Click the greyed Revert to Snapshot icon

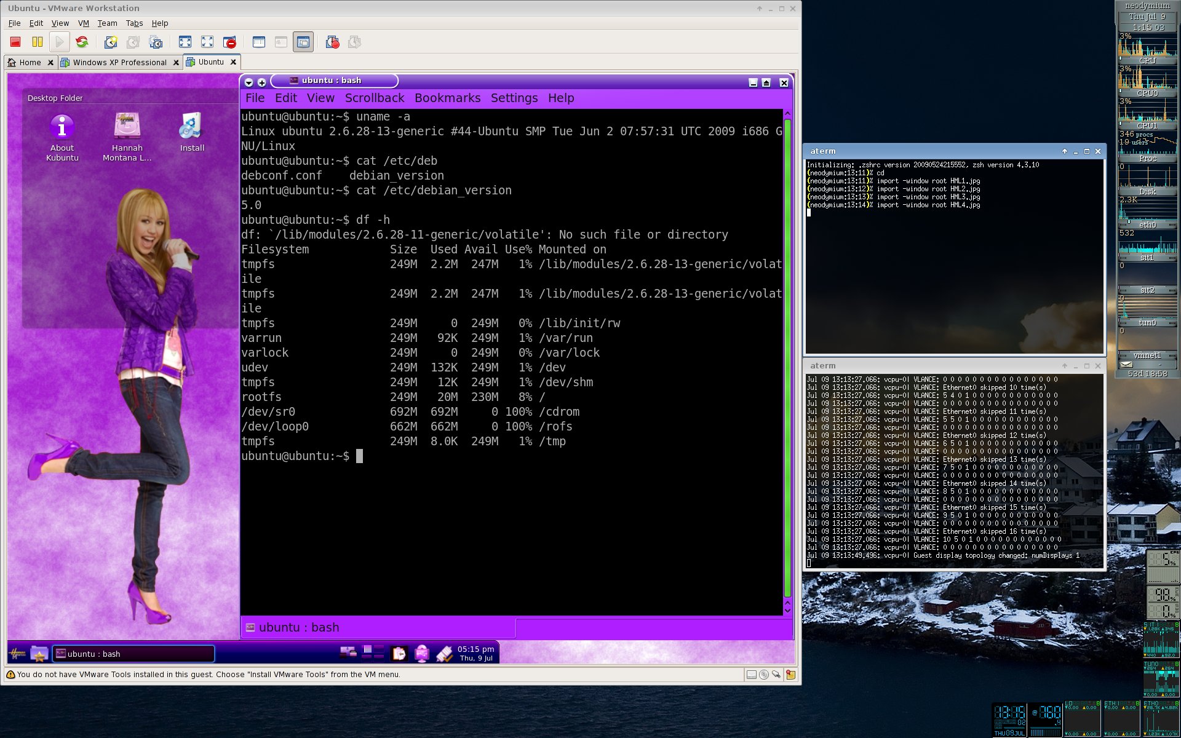pyautogui.click(x=133, y=42)
